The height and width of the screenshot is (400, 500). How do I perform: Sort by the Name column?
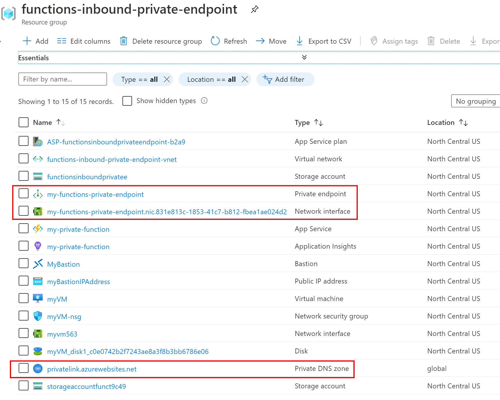pos(49,123)
